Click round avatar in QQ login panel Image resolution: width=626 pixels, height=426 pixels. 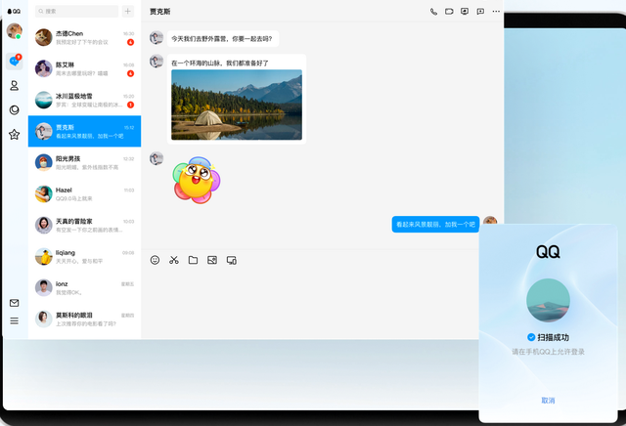(548, 300)
